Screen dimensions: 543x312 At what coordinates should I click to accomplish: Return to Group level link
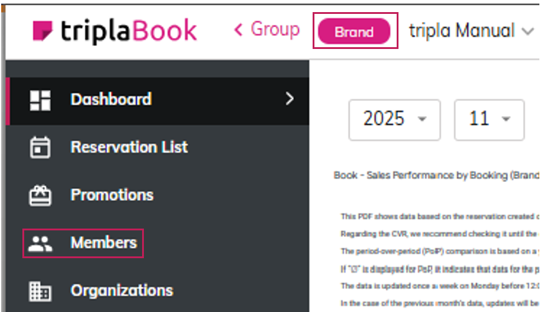point(275,30)
